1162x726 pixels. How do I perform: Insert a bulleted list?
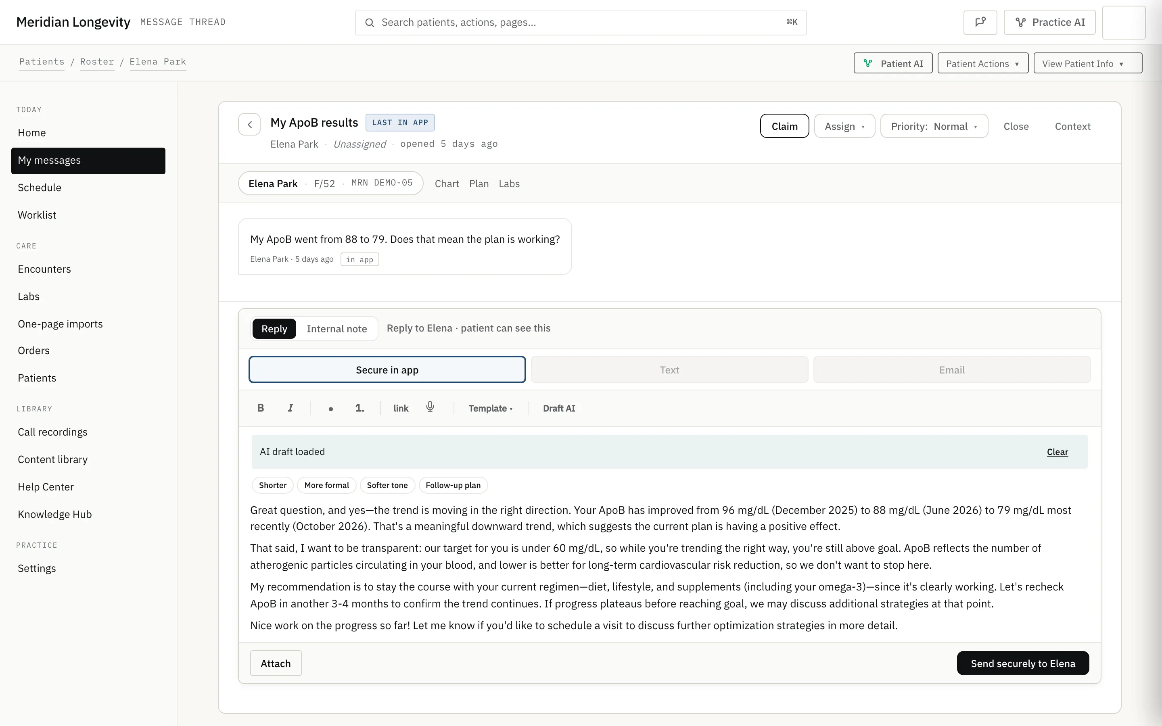(330, 408)
